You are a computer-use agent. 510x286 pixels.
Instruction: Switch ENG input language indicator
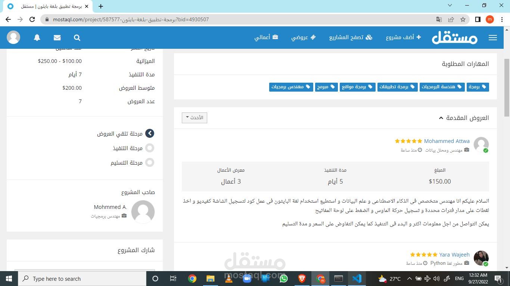459,279
